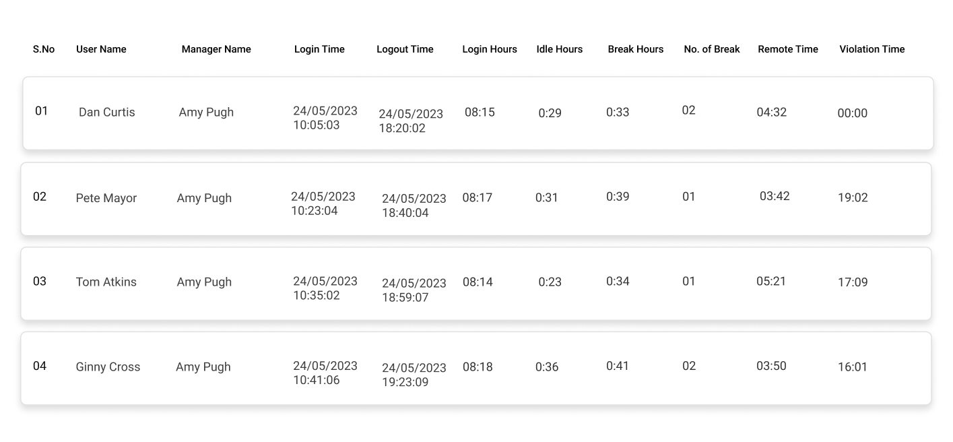Click the 19:02 violation time value
The image size is (953, 442).
(x=853, y=198)
